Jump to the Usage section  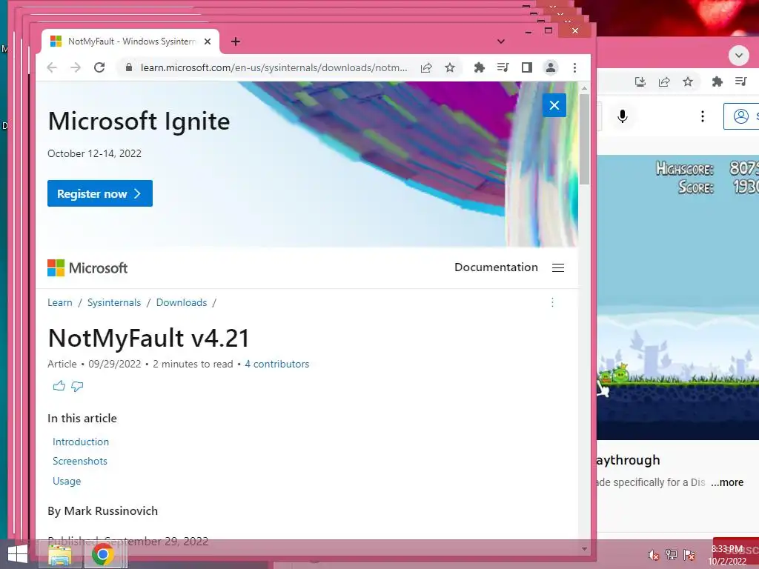pyautogui.click(x=67, y=481)
